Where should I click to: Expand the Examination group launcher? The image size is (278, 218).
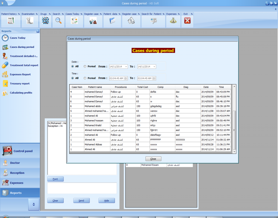coord(37,14)
